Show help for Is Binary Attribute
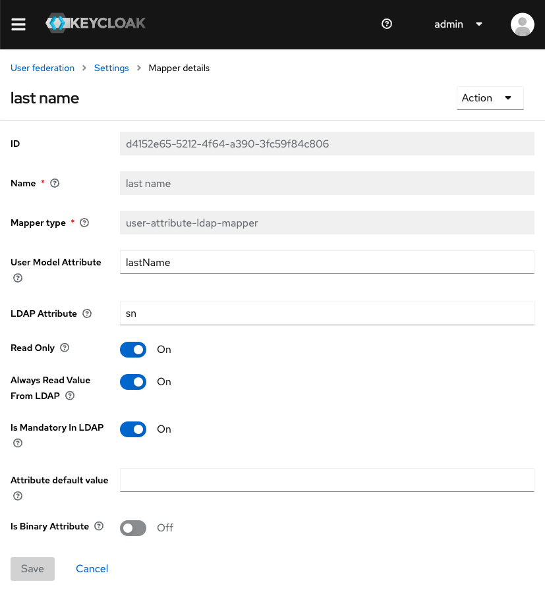 pos(99,526)
